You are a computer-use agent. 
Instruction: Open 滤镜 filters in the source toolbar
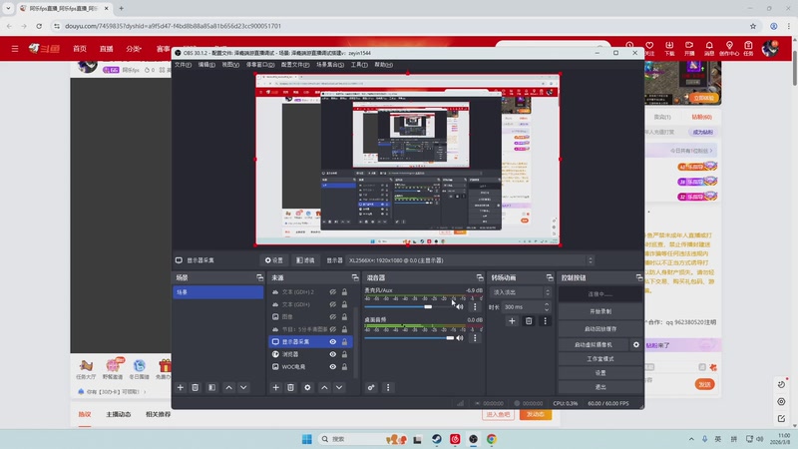[306, 260]
